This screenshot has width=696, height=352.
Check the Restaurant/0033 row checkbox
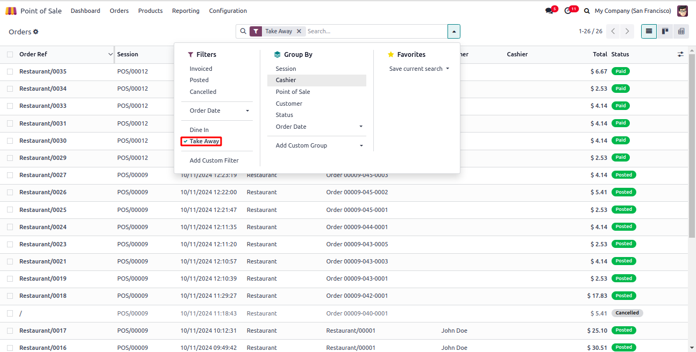[10, 106]
